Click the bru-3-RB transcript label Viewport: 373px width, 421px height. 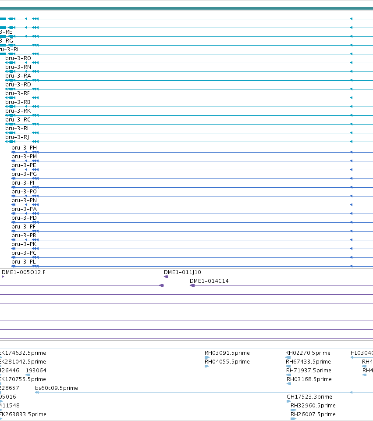18,102
